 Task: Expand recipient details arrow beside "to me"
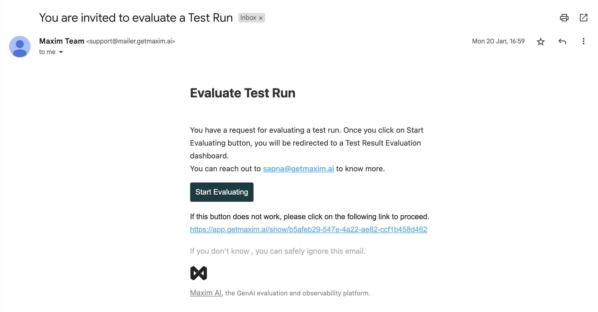(61, 52)
